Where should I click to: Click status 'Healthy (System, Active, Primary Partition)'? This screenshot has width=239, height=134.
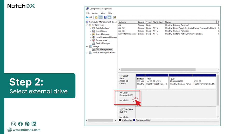click(x=184, y=34)
